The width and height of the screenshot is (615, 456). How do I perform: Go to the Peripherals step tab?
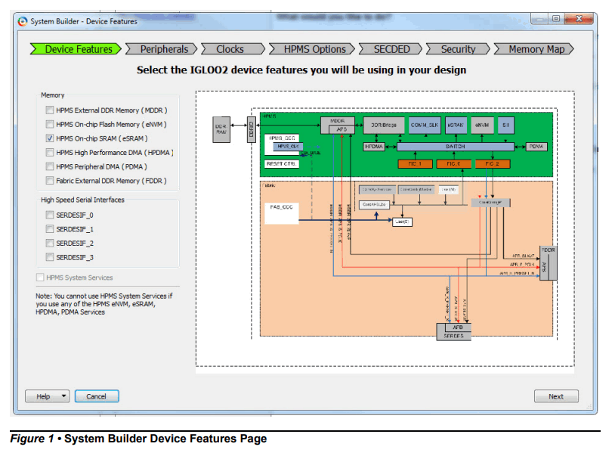[161, 49]
